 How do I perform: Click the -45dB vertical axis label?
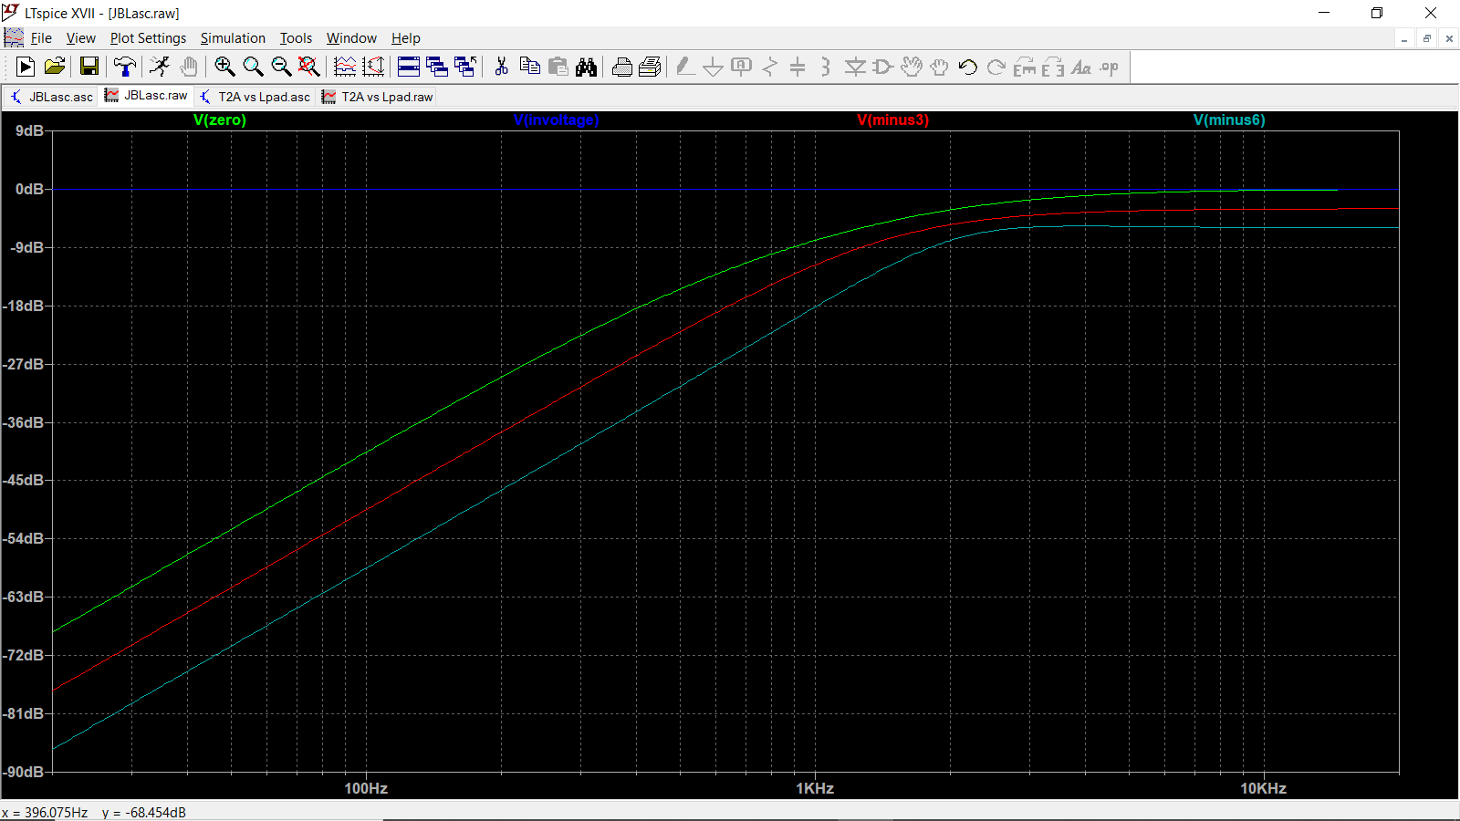[25, 481]
